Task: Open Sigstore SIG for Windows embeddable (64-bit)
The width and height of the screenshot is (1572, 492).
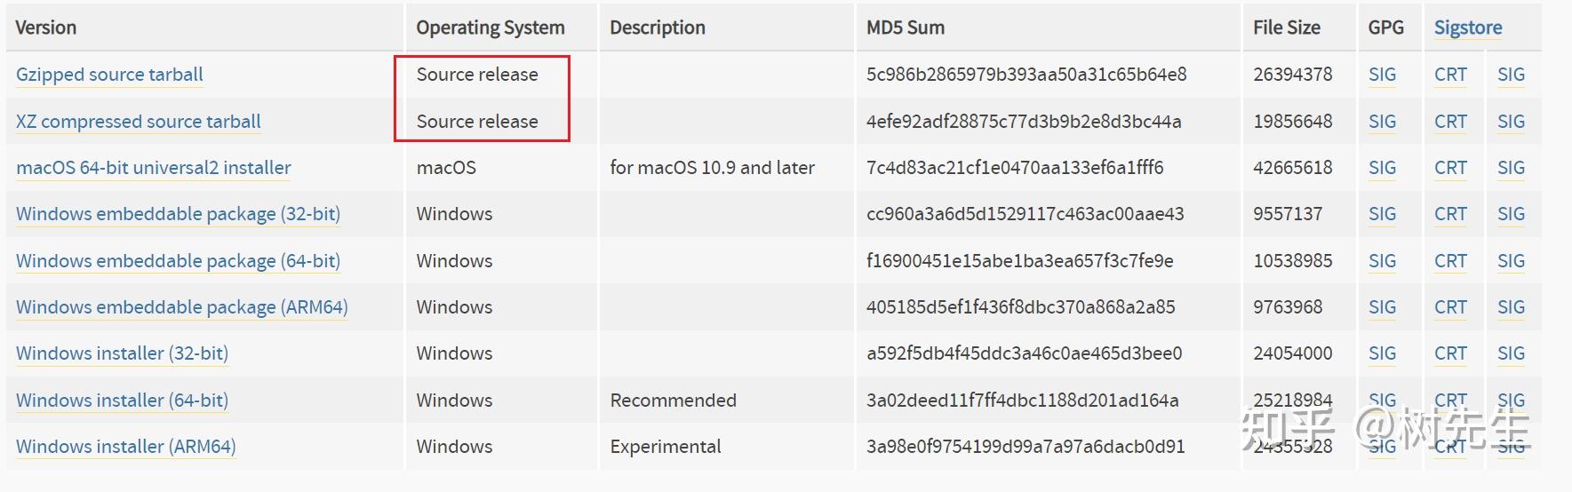Action: pos(1511,261)
